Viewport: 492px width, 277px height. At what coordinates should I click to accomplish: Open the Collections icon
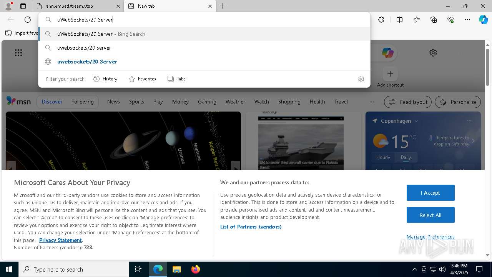point(434,20)
